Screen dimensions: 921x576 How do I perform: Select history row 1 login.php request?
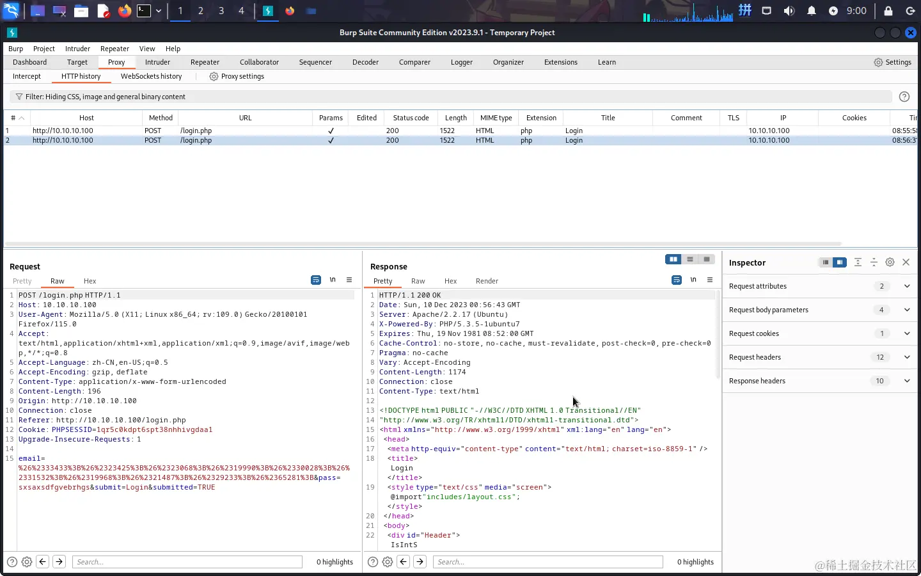[x=460, y=131]
